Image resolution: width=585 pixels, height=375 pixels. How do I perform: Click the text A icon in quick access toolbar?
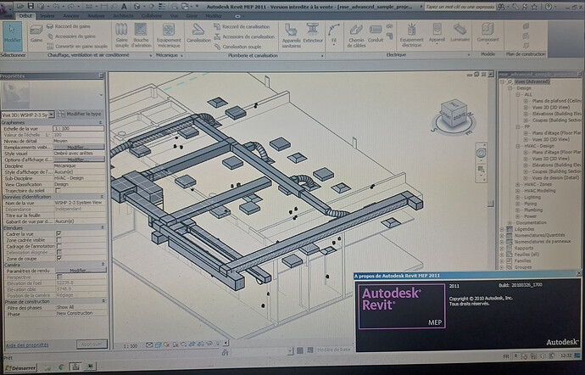click(125, 6)
